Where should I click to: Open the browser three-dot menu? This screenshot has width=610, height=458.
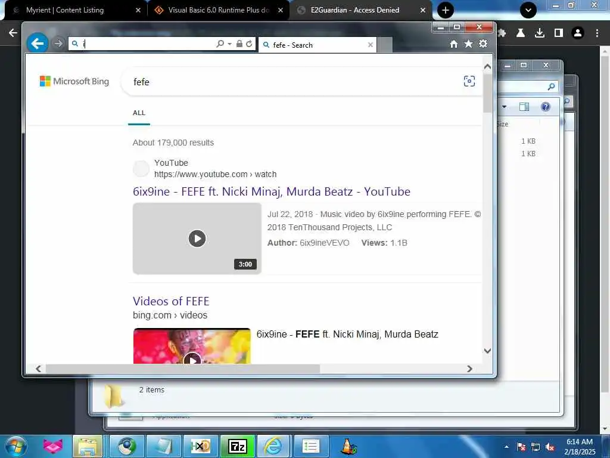[x=597, y=33]
